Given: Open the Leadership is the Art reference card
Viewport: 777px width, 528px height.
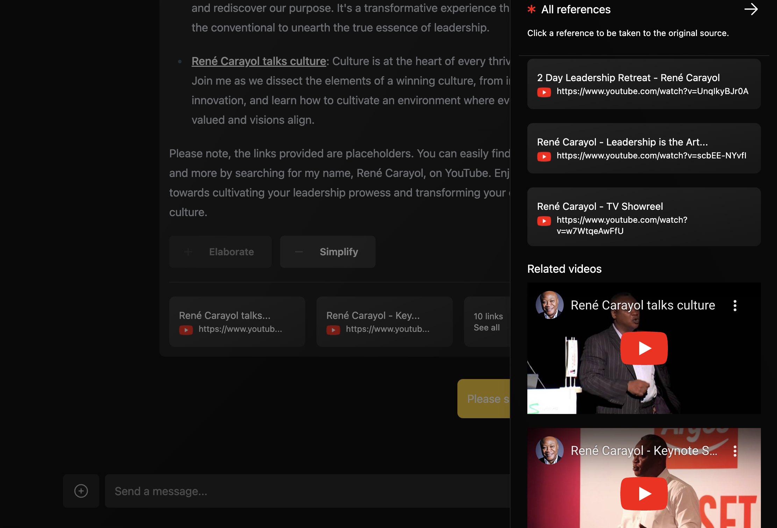Looking at the screenshot, I should [644, 148].
